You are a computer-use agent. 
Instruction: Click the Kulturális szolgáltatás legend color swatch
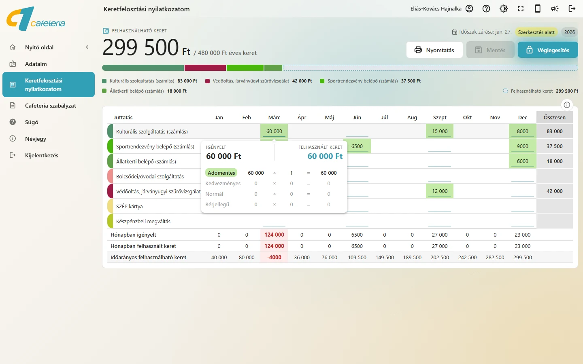click(104, 81)
